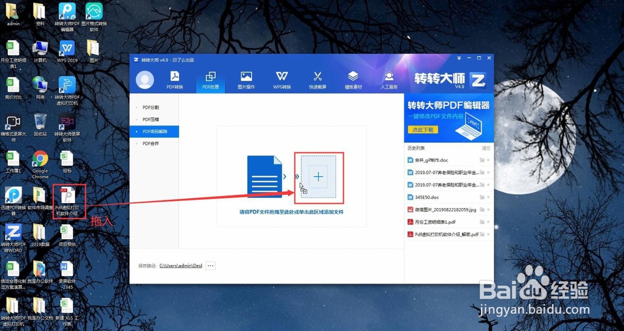The image size is (624, 331).
Task: Open 345E50.doc from the history list
Action: click(x=427, y=197)
